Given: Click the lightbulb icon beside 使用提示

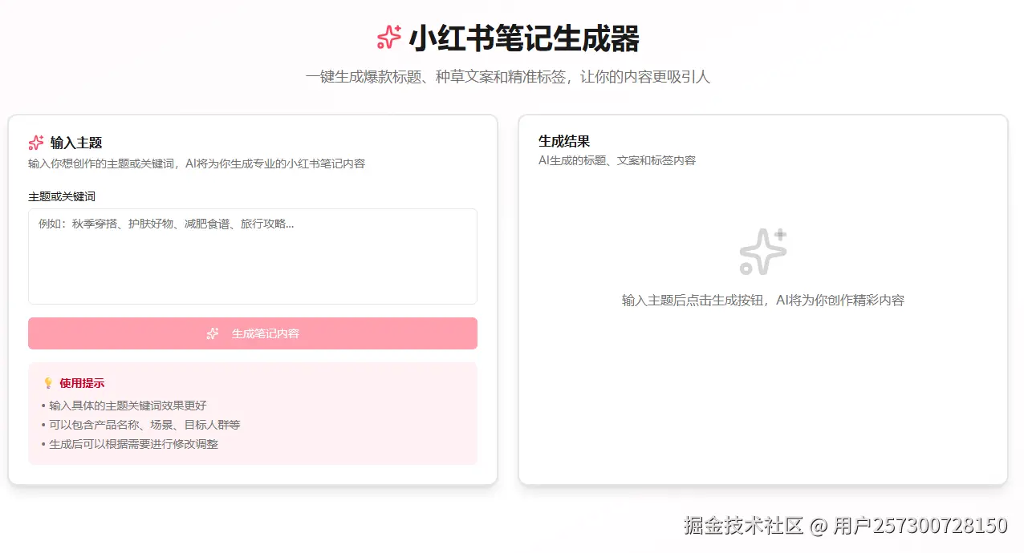Looking at the screenshot, I should point(48,383).
